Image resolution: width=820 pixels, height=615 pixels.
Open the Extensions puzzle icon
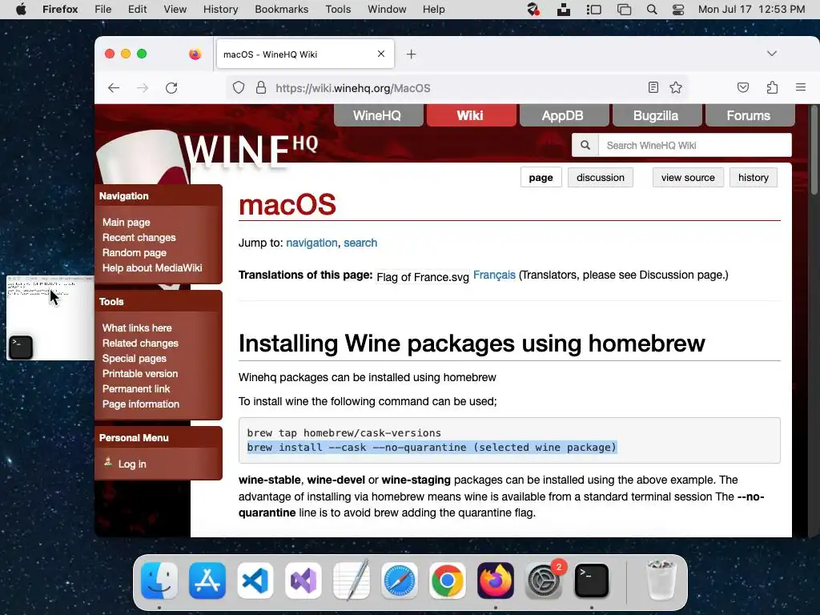(772, 87)
